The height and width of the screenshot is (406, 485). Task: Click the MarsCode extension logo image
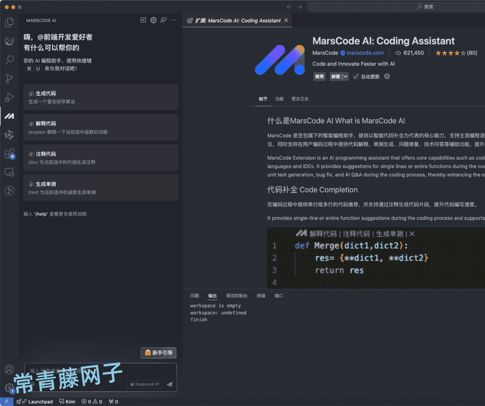(x=280, y=60)
